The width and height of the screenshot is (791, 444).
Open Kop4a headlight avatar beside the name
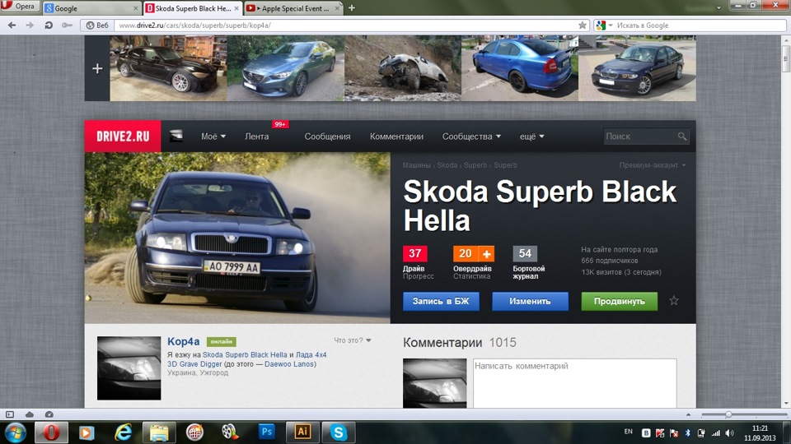(129, 368)
